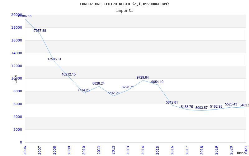Click the 6000 y-axis tick label
The width and height of the screenshot is (249, 156).
coord(18,104)
